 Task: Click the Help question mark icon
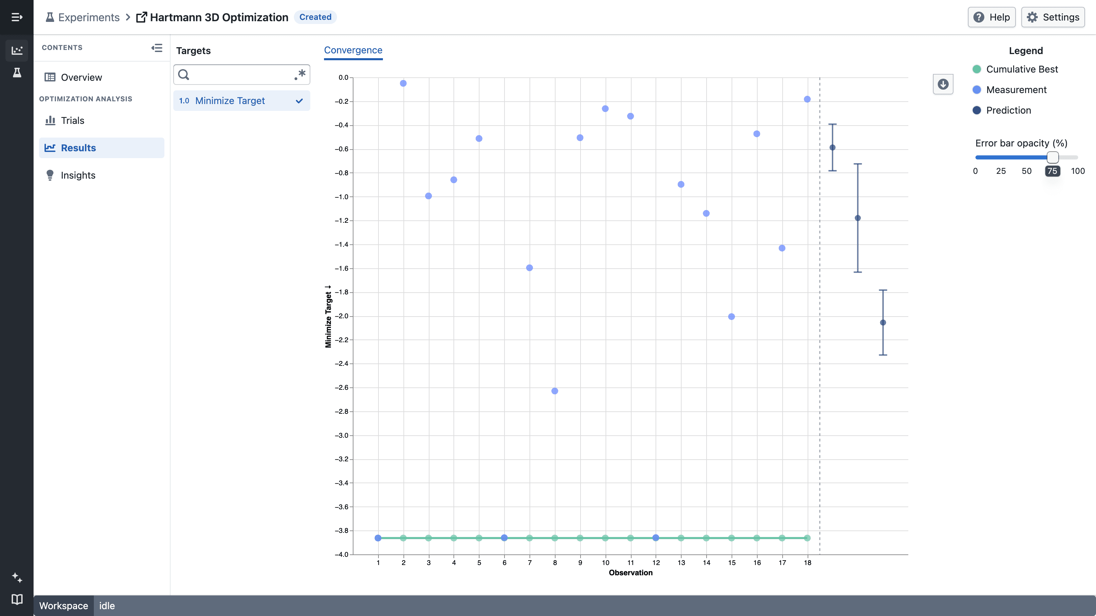pos(979,17)
